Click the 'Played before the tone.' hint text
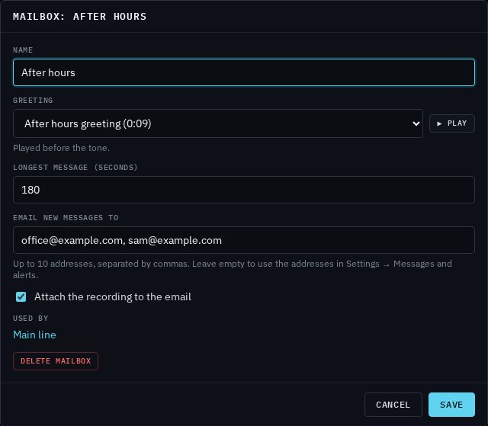 (x=61, y=148)
